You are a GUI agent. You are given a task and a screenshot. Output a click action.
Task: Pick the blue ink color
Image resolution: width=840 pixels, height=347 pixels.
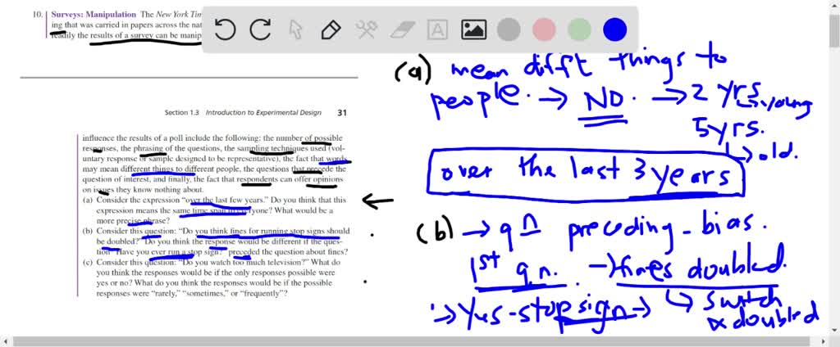614,30
